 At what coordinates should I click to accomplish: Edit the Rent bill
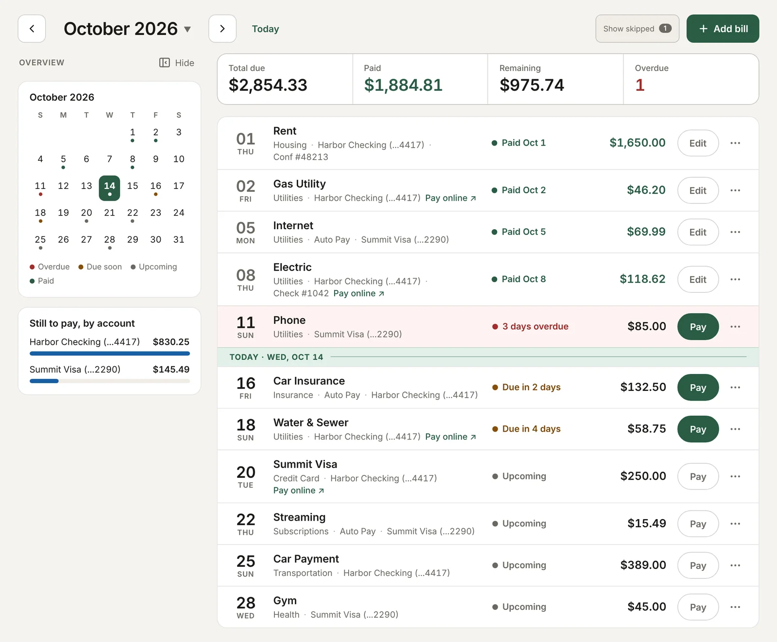[x=698, y=143]
